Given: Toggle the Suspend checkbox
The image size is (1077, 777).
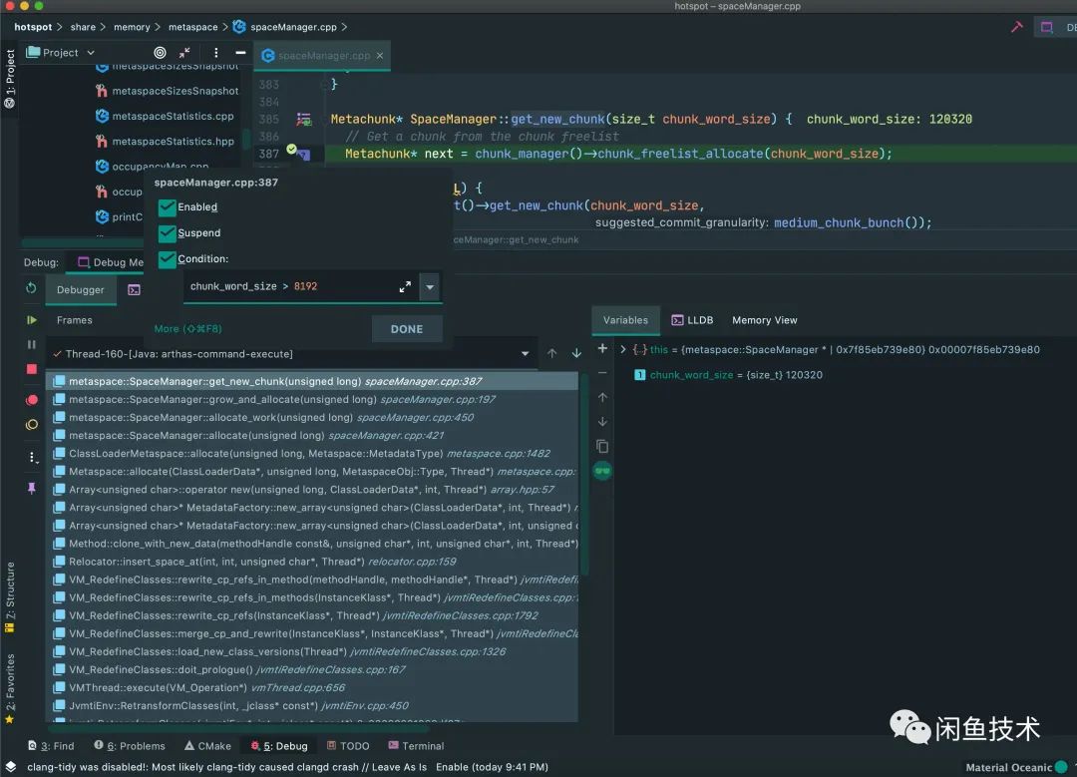Looking at the screenshot, I should click(x=168, y=233).
